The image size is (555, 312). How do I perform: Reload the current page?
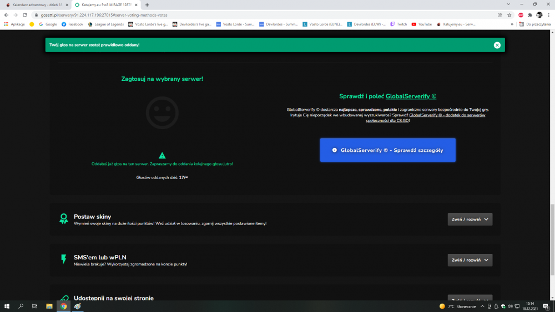(25, 15)
